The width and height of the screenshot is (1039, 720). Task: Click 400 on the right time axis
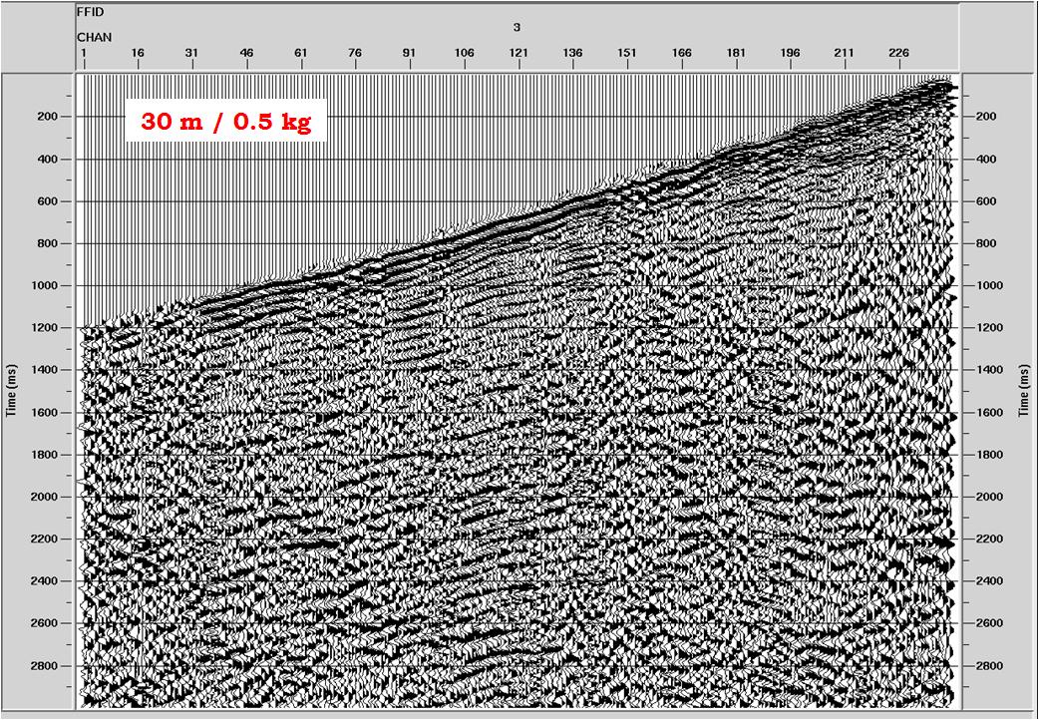click(x=986, y=160)
